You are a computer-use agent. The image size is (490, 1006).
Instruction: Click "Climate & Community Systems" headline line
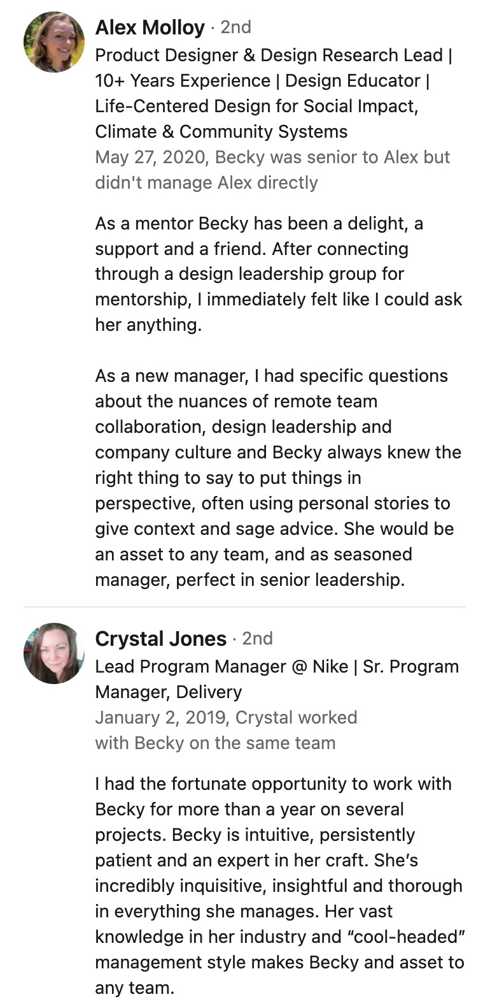(x=221, y=131)
